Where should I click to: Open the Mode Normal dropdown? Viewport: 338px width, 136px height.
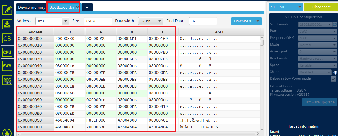tap(317, 45)
